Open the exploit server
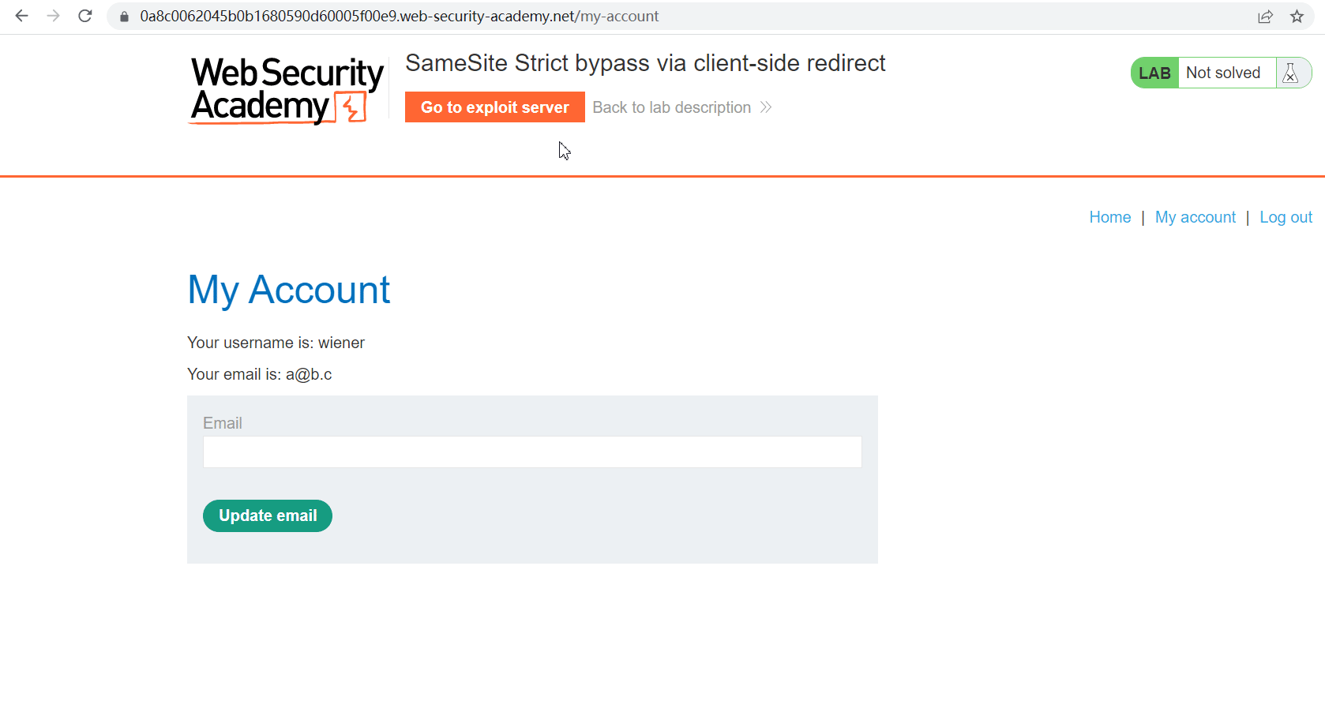Image resolution: width=1325 pixels, height=716 pixels. [x=494, y=107]
